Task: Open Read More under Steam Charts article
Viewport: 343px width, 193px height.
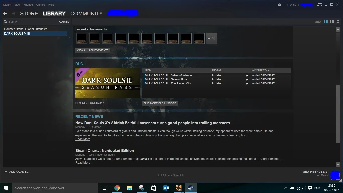Action: (83, 163)
